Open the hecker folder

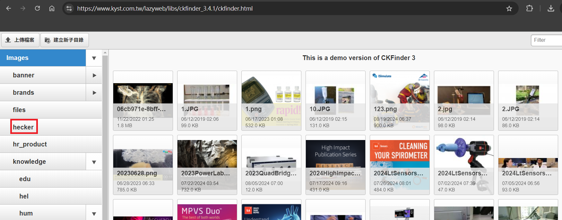click(x=51, y=127)
